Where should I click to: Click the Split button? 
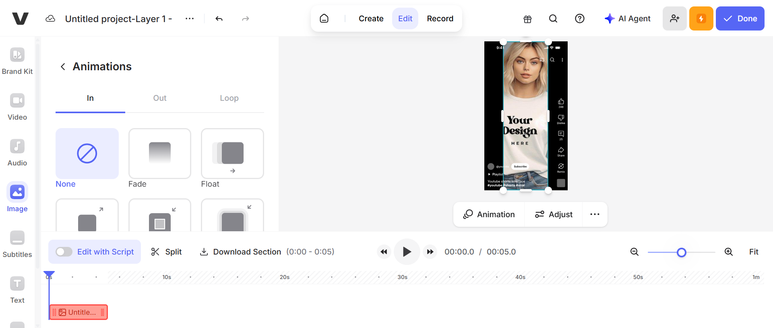point(166,252)
